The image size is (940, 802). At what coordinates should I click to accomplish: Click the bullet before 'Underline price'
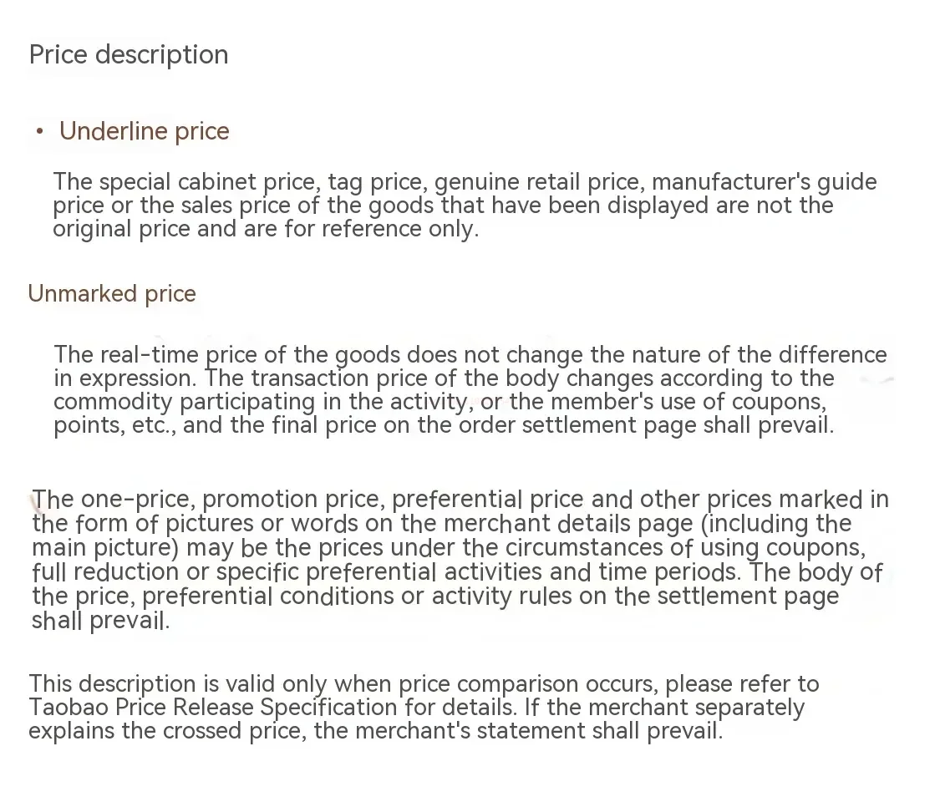[x=39, y=131]
